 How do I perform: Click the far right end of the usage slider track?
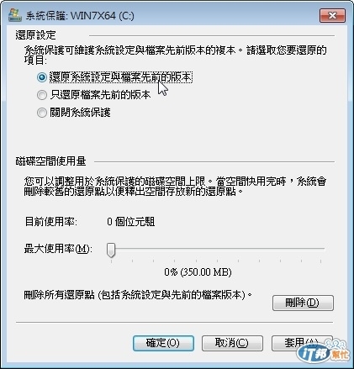(323, 249)
